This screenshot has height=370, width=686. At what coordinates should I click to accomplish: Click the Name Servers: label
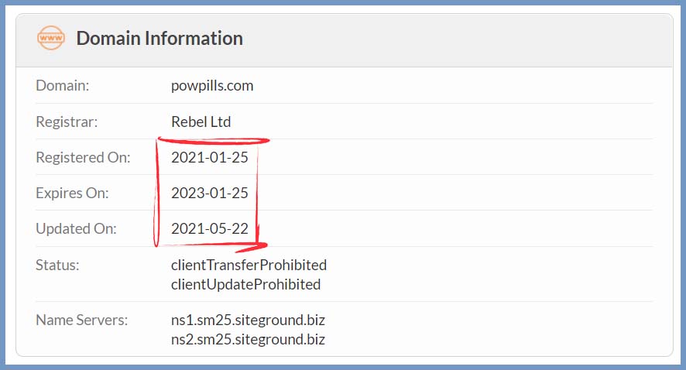[x=82, y=320]
